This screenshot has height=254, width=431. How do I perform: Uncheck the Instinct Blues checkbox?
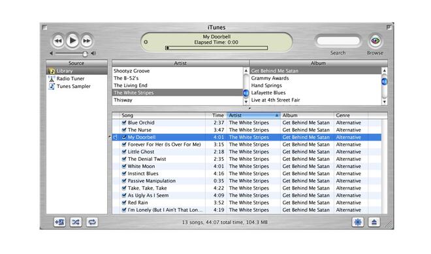[x=124, y=173]
